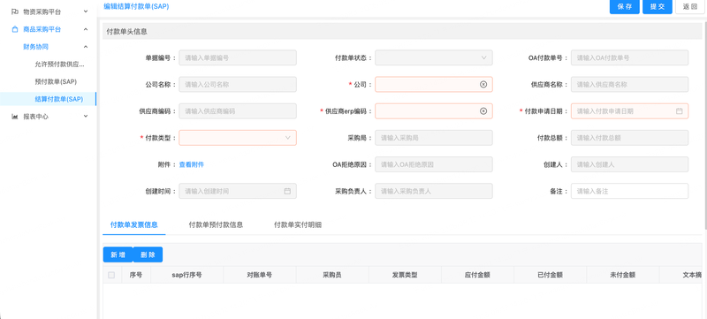Click the 付款总额 input field
This screenshot has height=319, width=707.
[629, 138]
